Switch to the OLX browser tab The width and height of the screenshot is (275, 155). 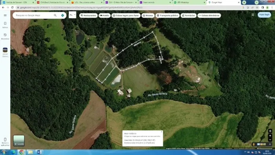121,2
